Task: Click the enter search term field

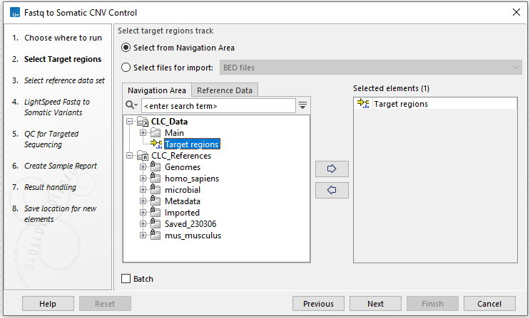Action: coord(218,106)
